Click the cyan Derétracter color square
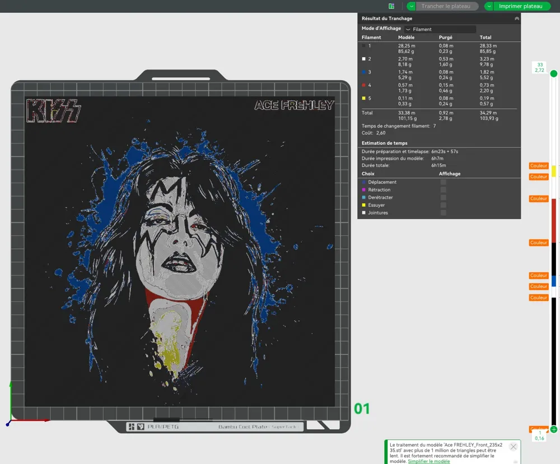Image resolution: width=560 pixels, height=464 pixels. (363, 197)
